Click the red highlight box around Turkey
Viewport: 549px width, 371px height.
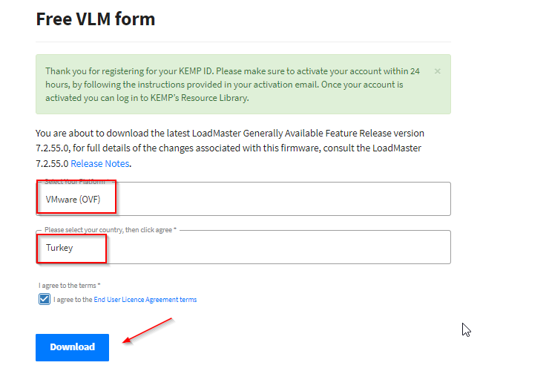click(71, 249)
